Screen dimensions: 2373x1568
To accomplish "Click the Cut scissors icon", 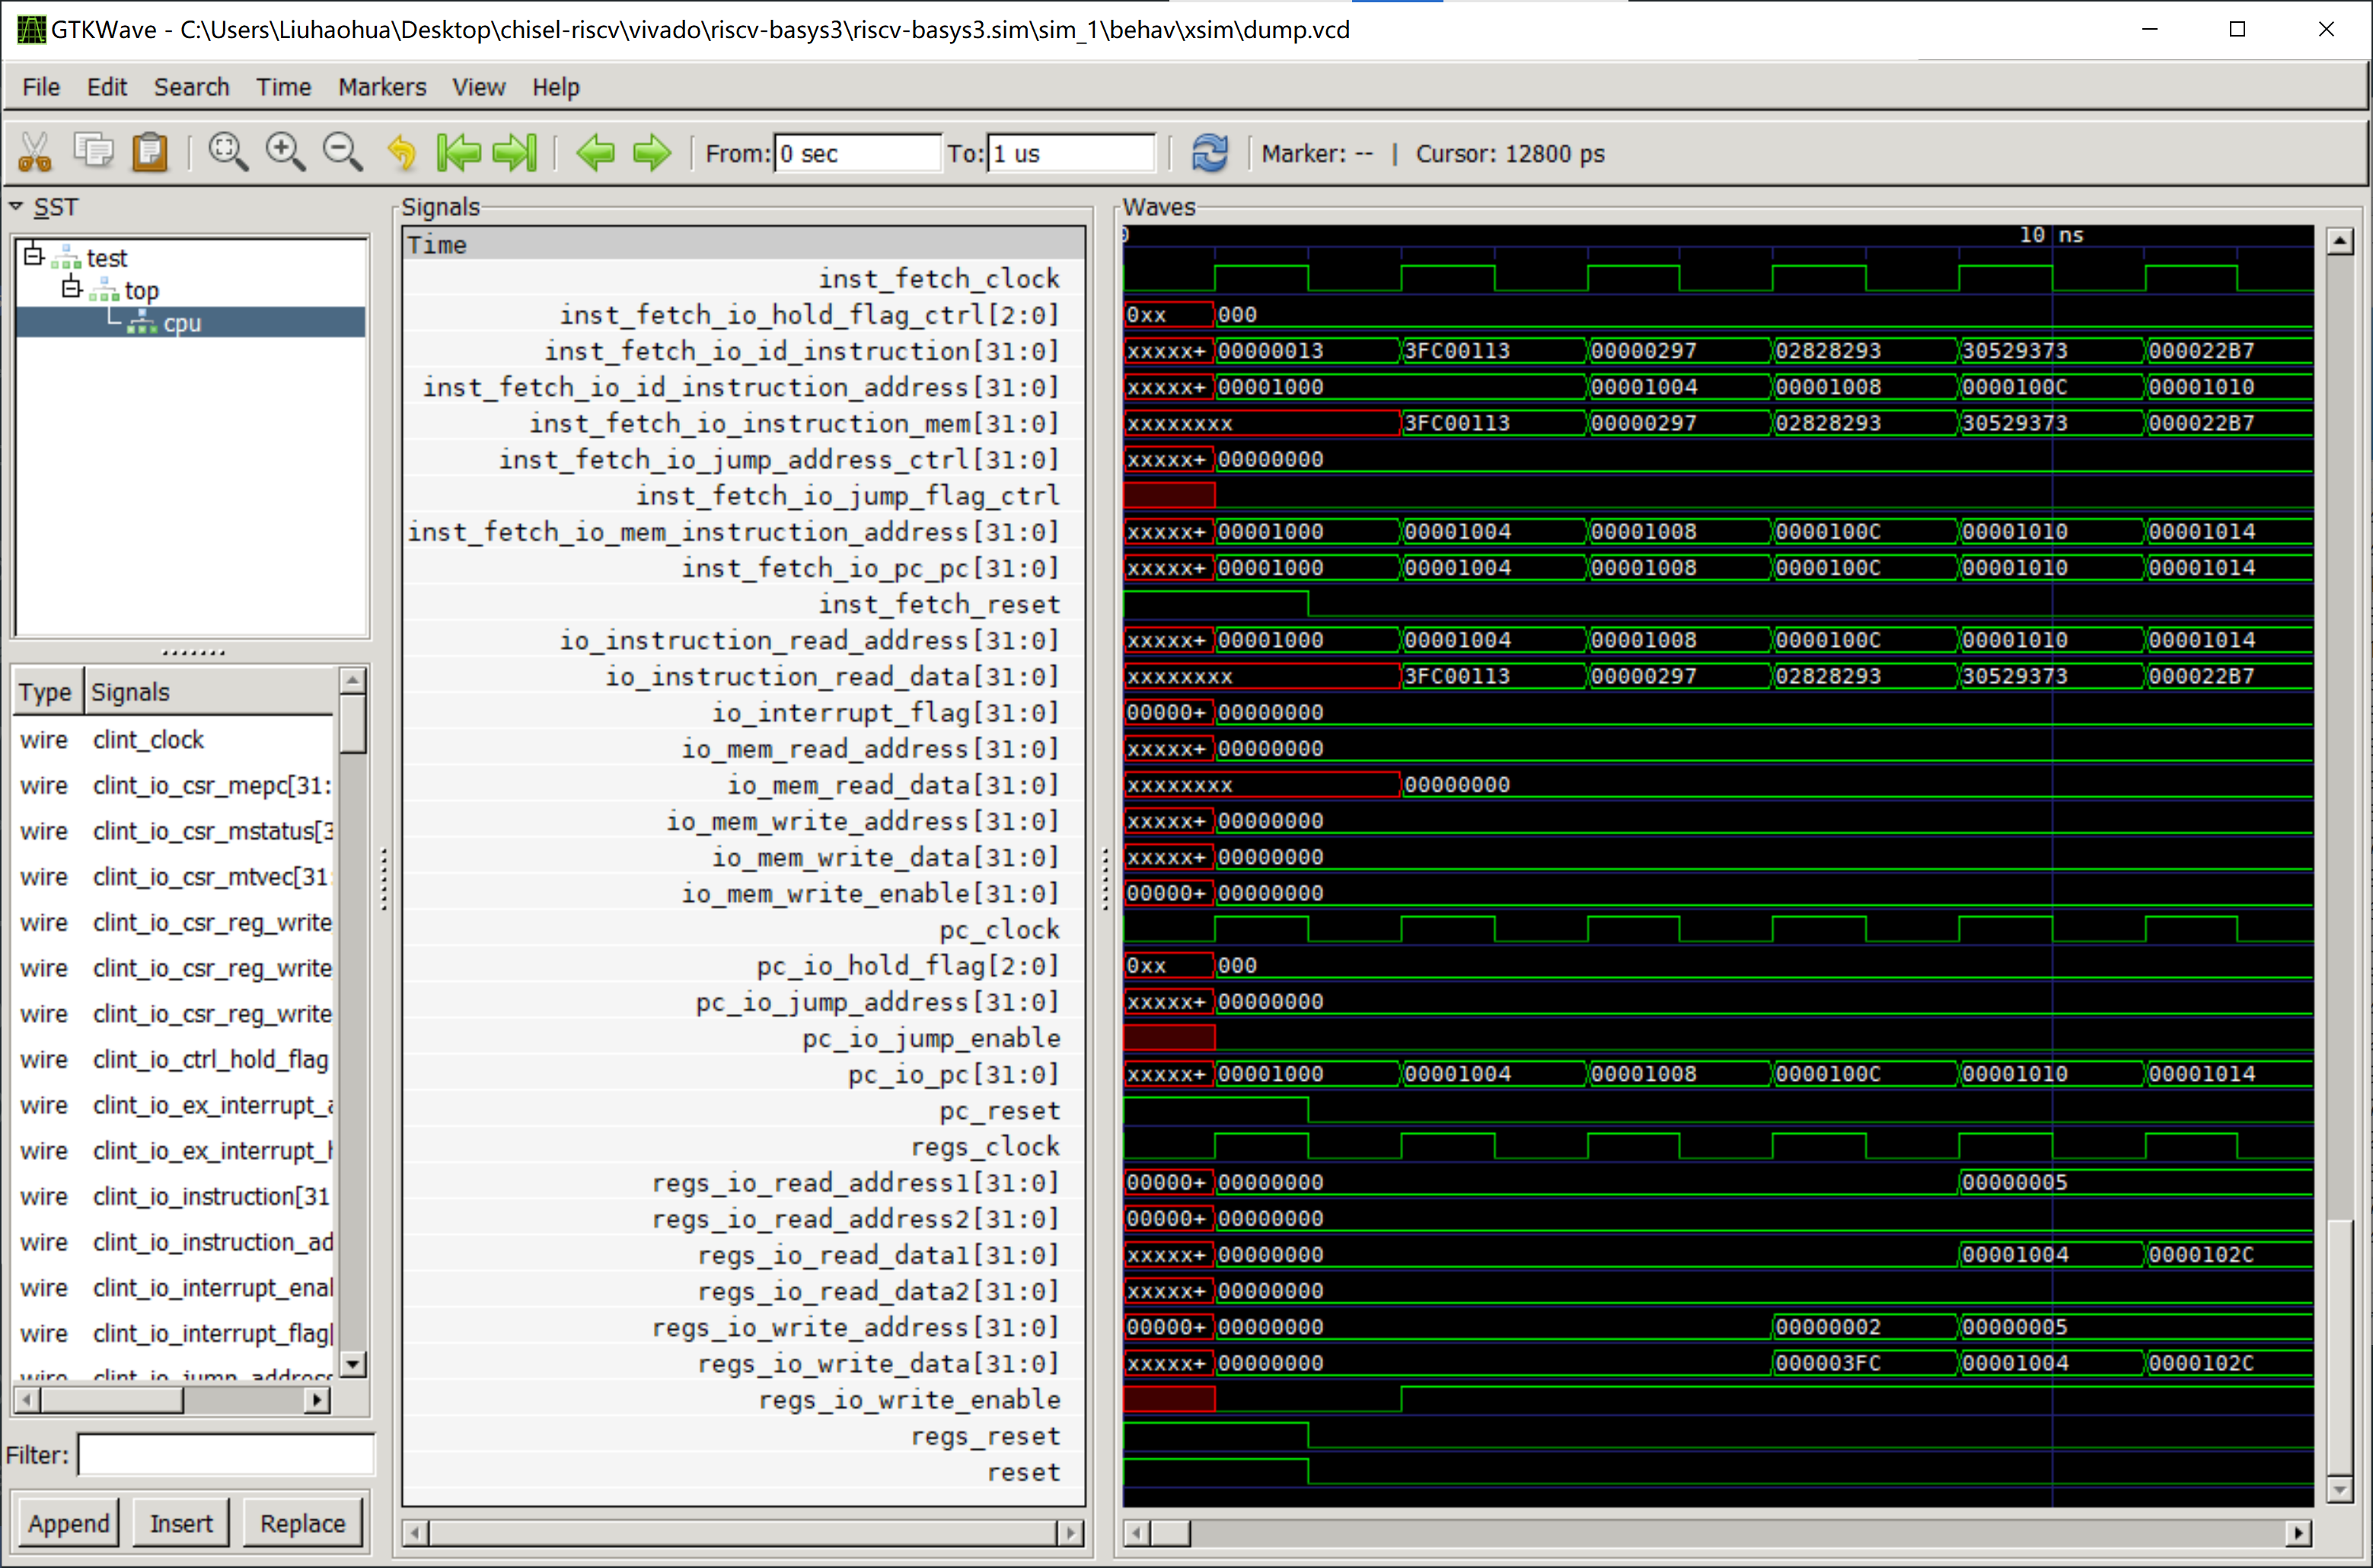I will click(x=35, y=153).
